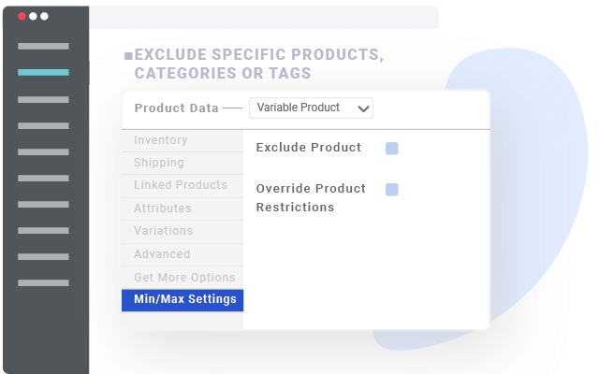The width and height of the screenshot is (599, 374).
Task: Select the Min/Max Settings tab
Action: pos(183,300)
